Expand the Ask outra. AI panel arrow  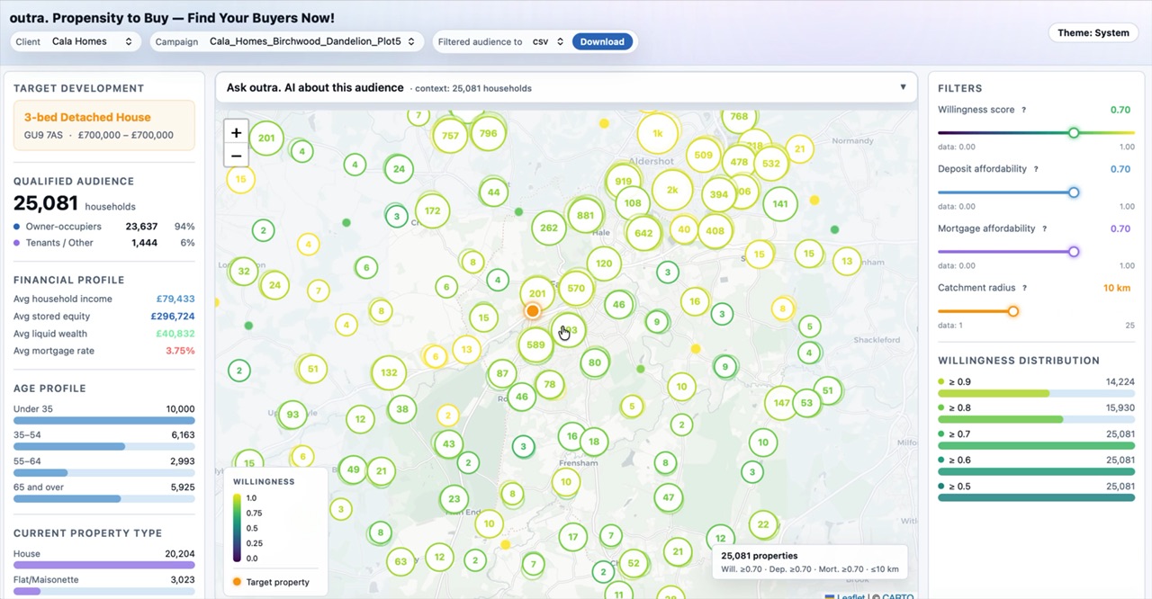click(903, 87)
